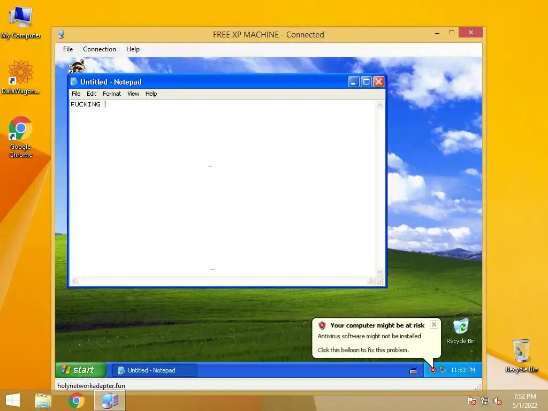This screenshot has width=548, height=411.
Task: Open Notepad View menu
Action: click(133, 94)
